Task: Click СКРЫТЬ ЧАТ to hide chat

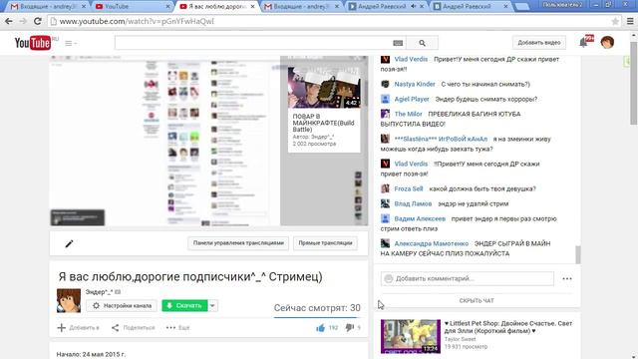Action: (477, 301)
